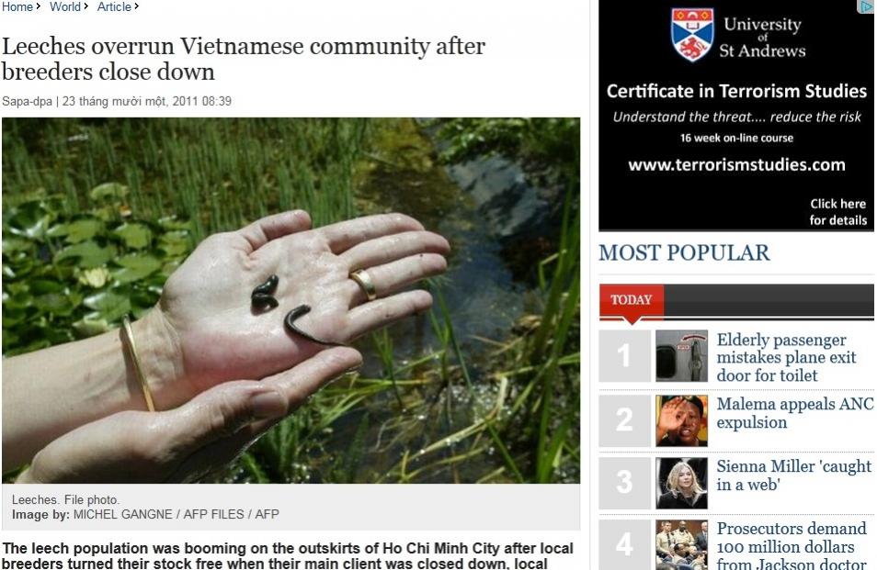The width and height of the screenshot is (877, 570).
Task: Open the plane exit door story thumbnail
Action: point(681,355)
